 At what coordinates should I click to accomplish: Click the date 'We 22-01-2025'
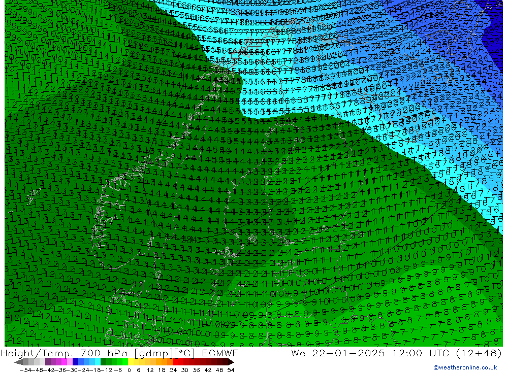pyautogui.click(x=338, y=353)
